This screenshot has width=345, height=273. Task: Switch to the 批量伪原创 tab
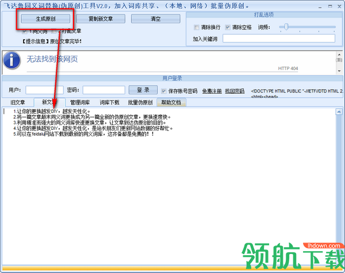(x=140, y=102)
